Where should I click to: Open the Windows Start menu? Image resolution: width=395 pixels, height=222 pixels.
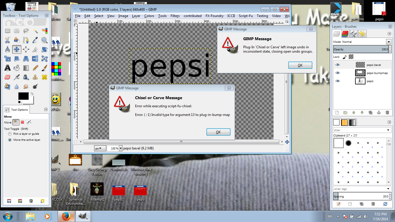click(x=8, y=216)
